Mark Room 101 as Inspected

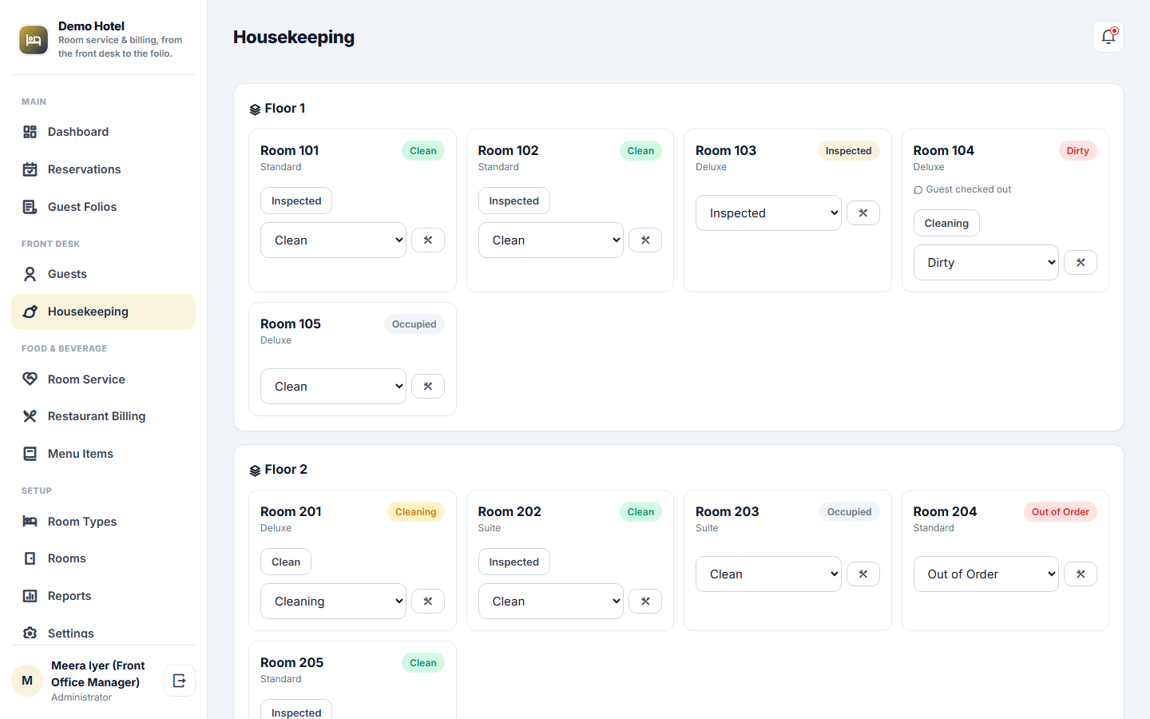296,201
